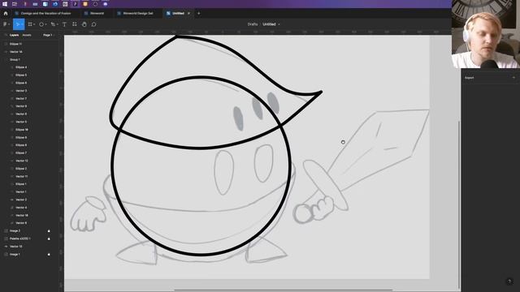
Task: Click the Ellipse 11 layer type icon
Action: point(6,44)
